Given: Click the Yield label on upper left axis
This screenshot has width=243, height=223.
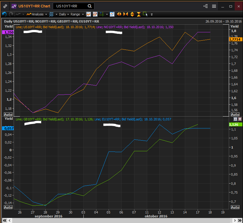Looking at the screenshot, I should (9, 26).
